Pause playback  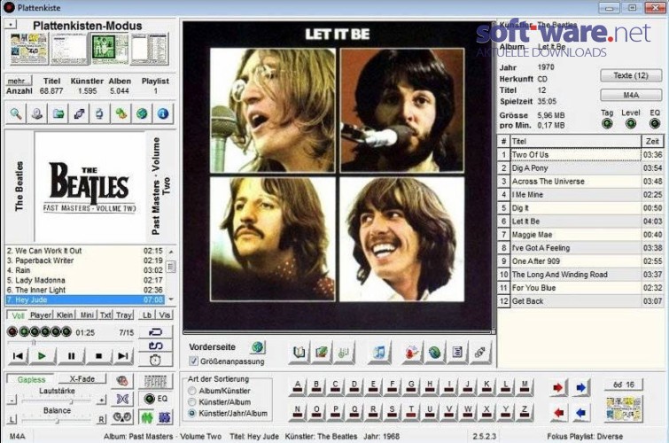tap(71, 356)
